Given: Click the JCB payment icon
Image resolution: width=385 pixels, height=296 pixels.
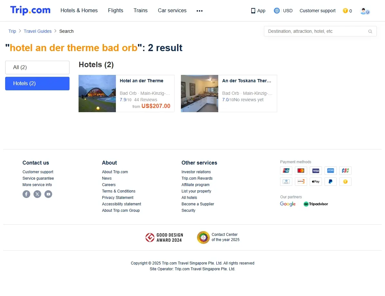Looking at the screenshot, I should click(x=345, y=170).
